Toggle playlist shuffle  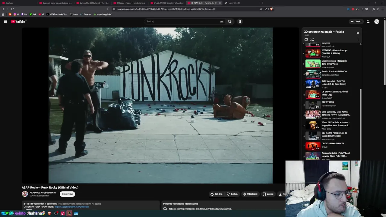coord(312,39)
